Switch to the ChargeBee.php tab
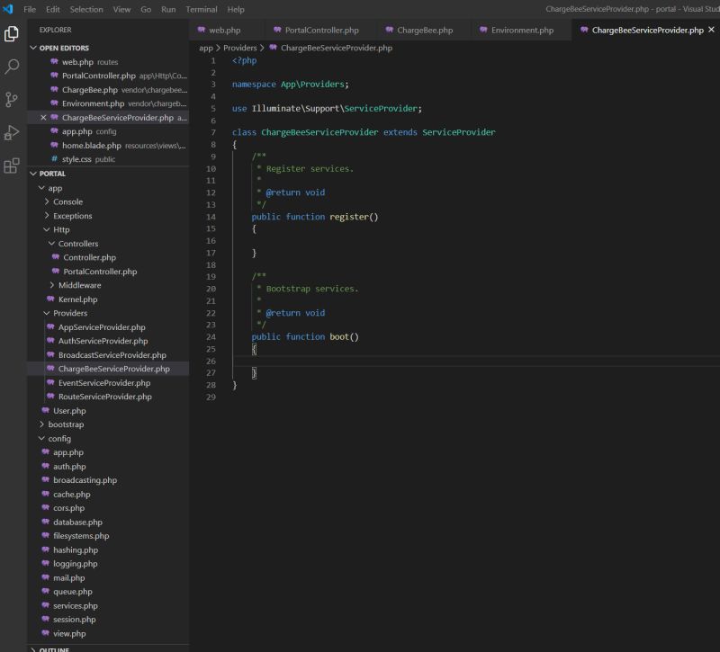720x652 pixels. [x=425, y=30]
